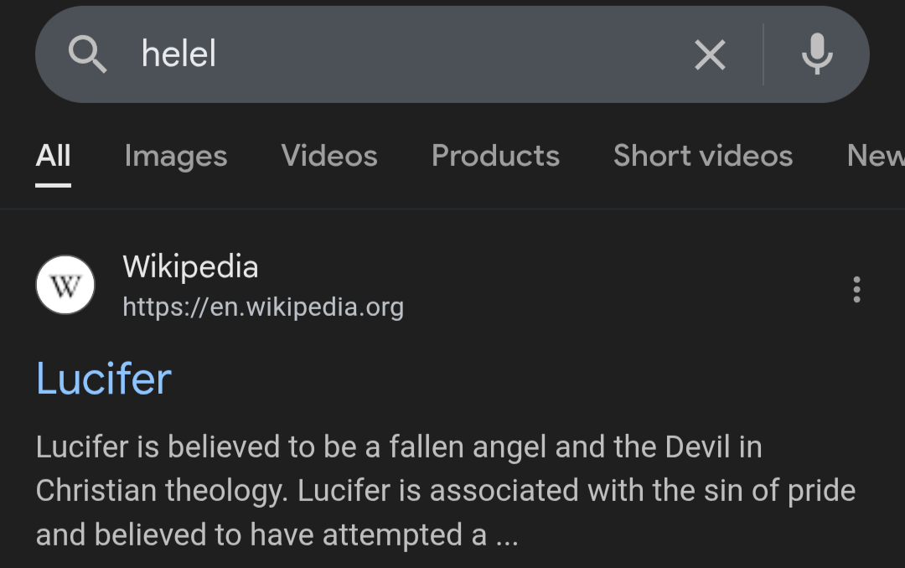Switch to the Videos tab

(329, 156)
